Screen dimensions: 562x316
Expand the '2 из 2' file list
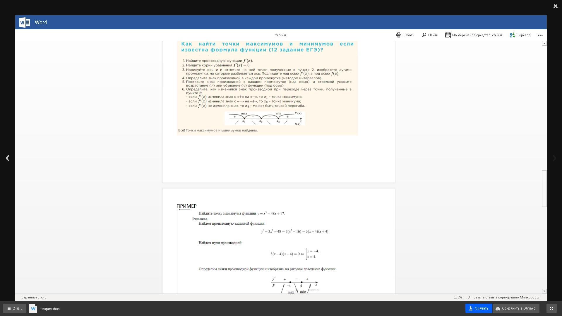click(15, 308)
